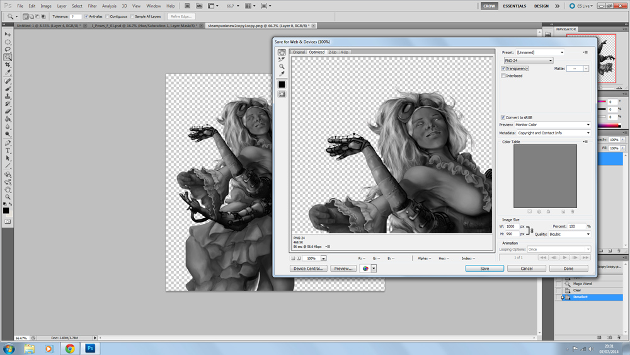The image size is (630, 355).
Task: Select the 3D Rotate tool
Action: pos(8,175)
